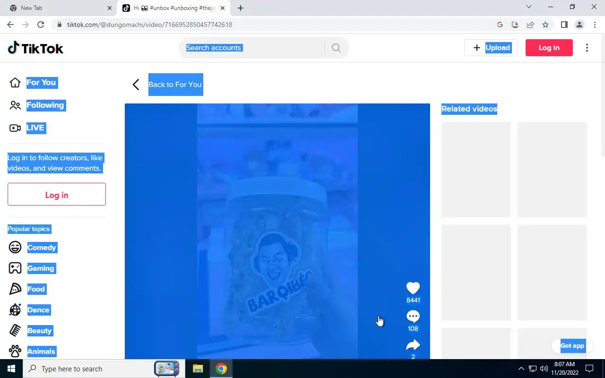The width and height of the screenshot is (605, 378).
Task: Click the Google icon in address bar
Action: point(500,25)
